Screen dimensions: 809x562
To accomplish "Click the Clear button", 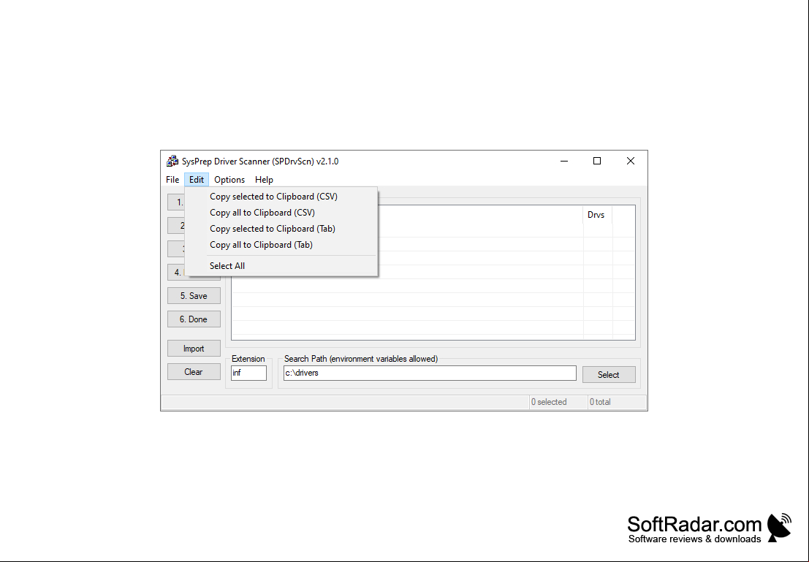I will coord(194,371).
